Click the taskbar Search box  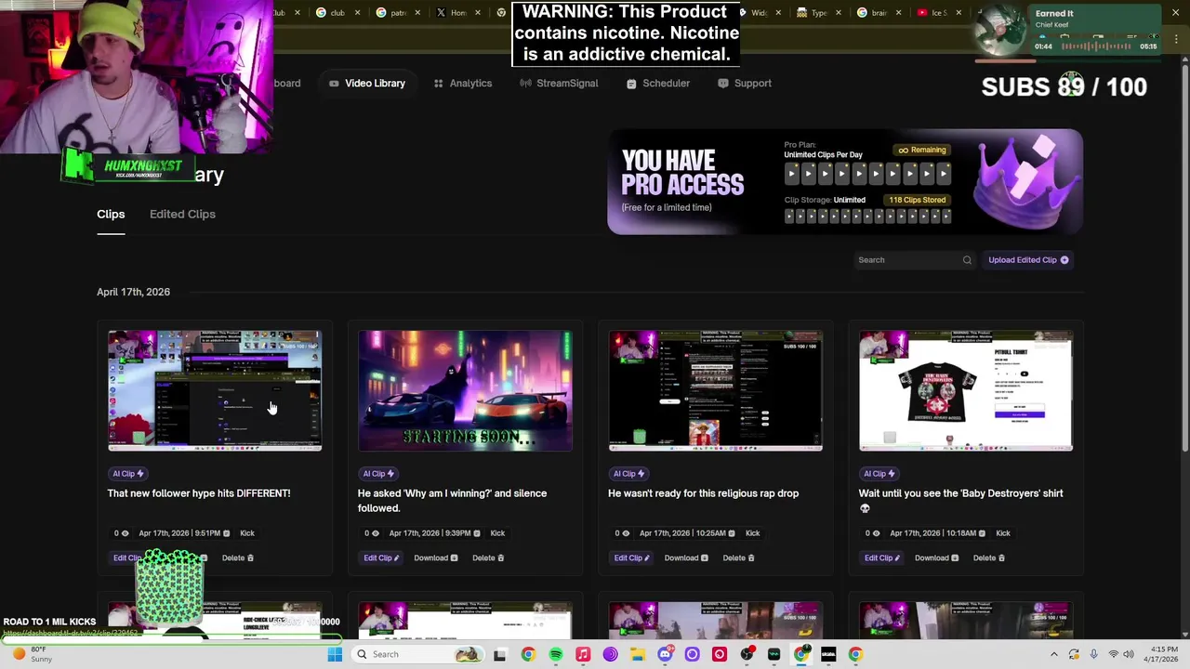[x=418, y=654]
